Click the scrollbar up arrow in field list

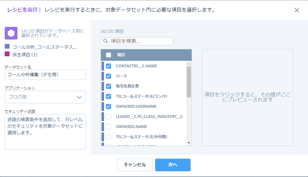189,64
